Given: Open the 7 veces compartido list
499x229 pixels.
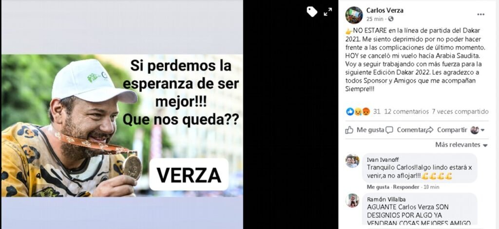Looking at the screenshot, I should (x=460, y=111).
